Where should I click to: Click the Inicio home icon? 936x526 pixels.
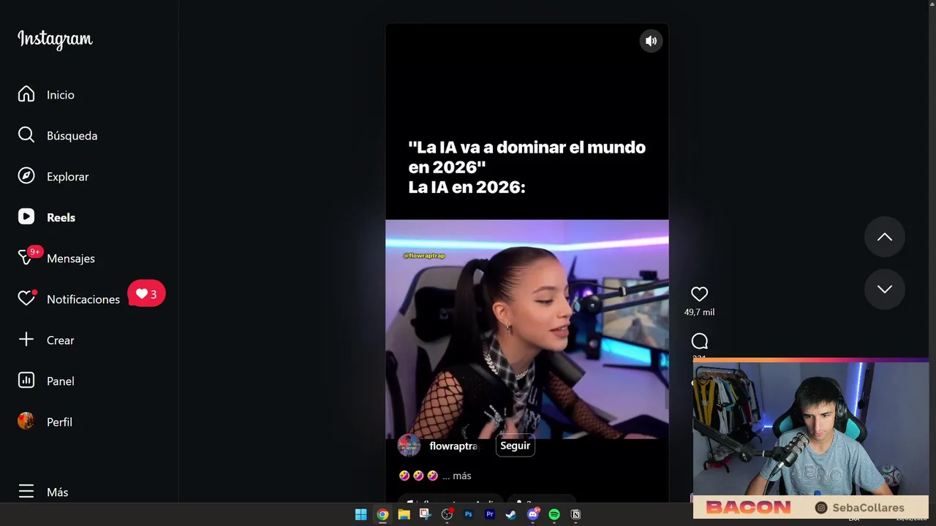pyautogui.click(x=26, y=94)
